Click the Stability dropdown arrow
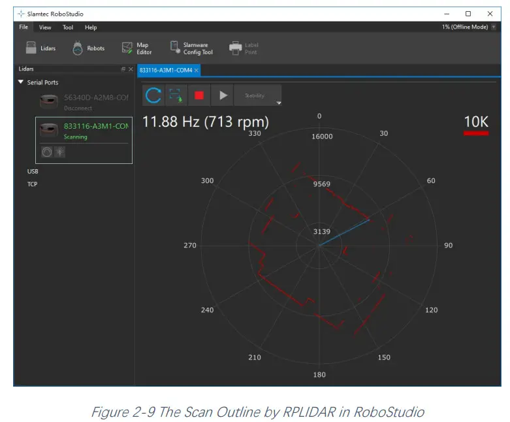The width and height of the screenshot is (510, 422). (x=278, y=103)
